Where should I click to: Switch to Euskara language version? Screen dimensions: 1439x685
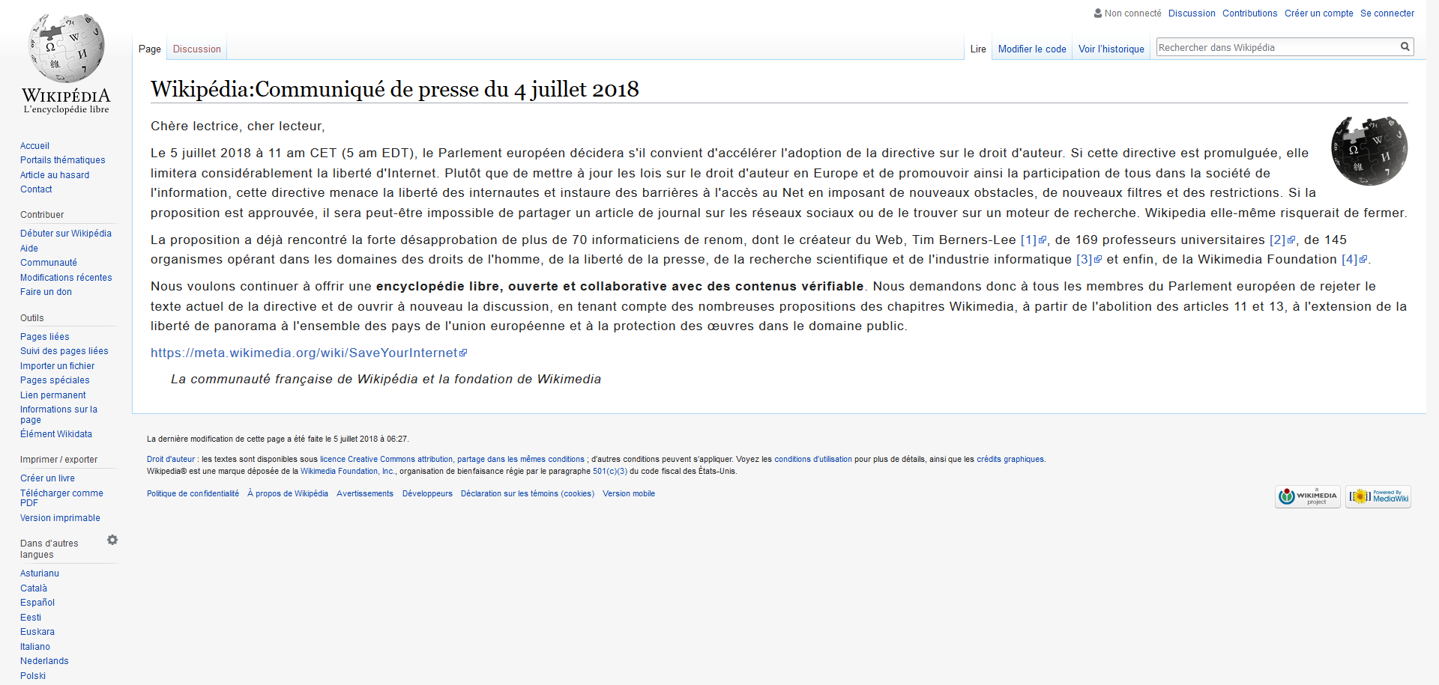37,632
